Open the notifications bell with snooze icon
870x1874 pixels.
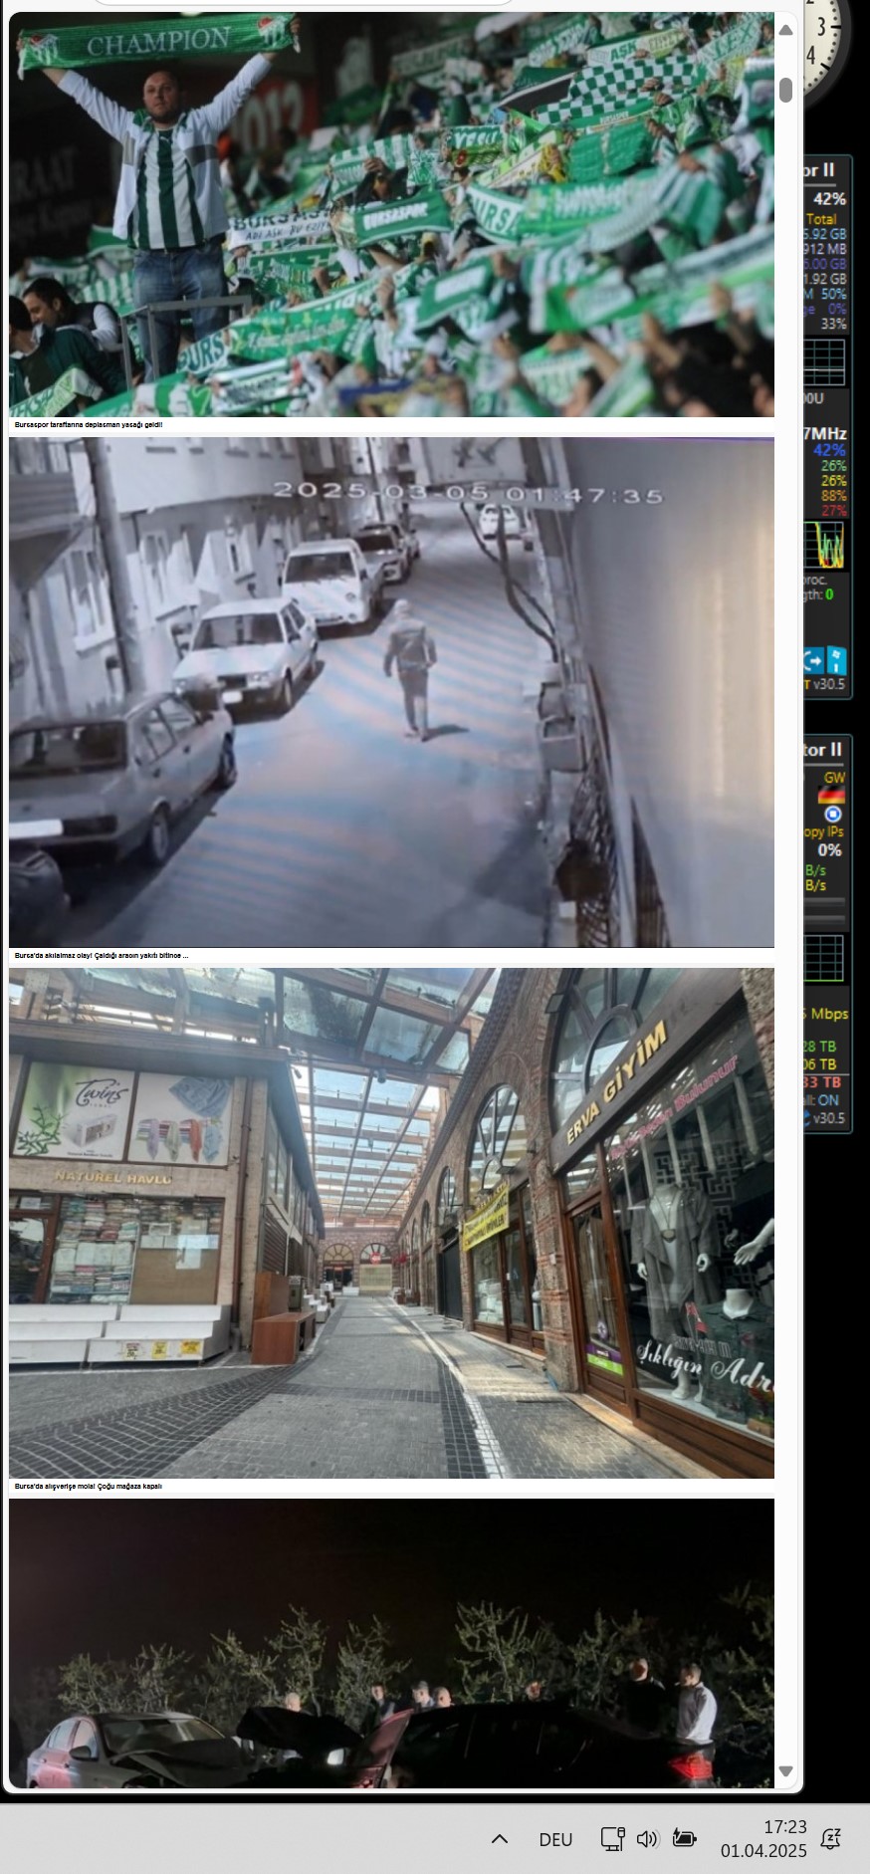(x=830, y=1839)
